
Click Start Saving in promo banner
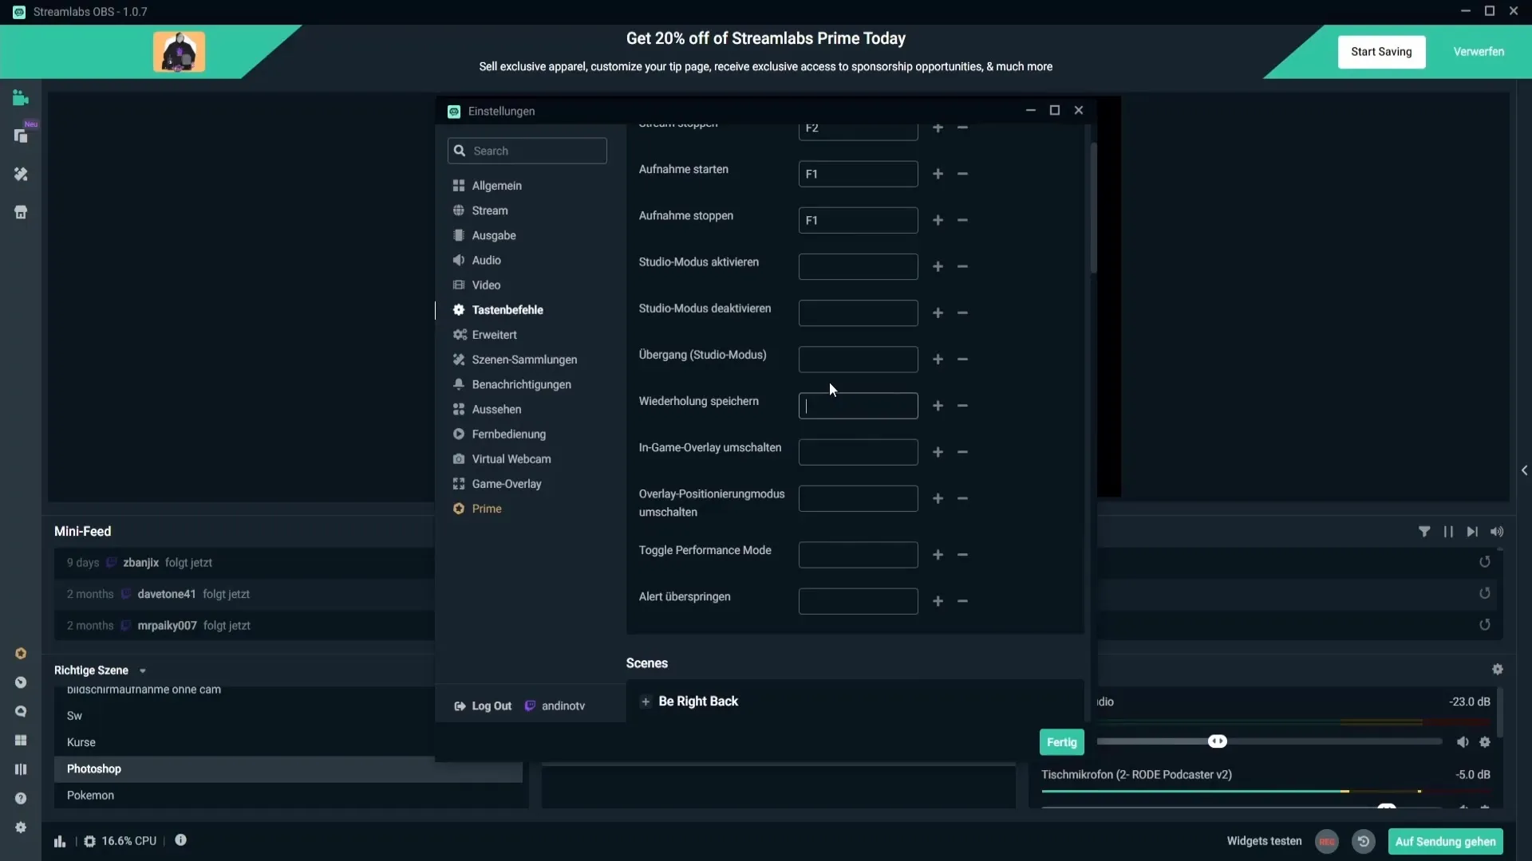click(1381, 52)
